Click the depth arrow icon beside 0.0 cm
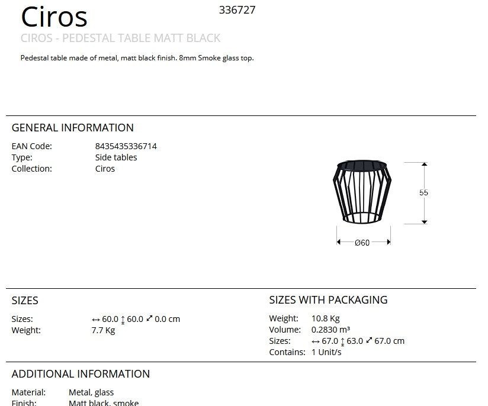Viewport: 488px width, 406px height. [x=149, y=318]
